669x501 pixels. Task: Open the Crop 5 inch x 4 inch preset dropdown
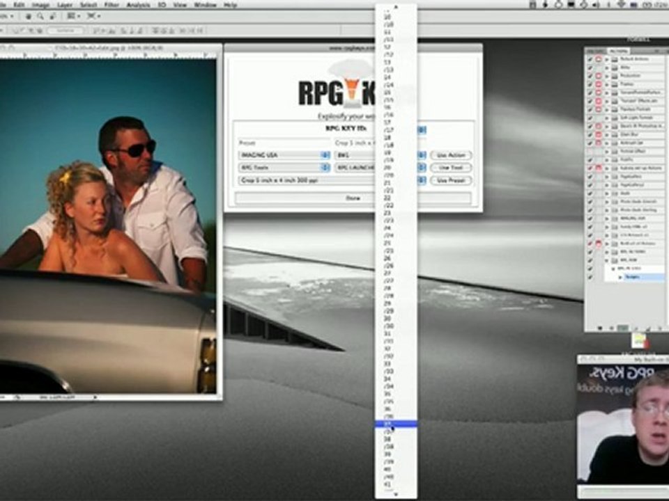pyautogui.click(x=332, y=181)
